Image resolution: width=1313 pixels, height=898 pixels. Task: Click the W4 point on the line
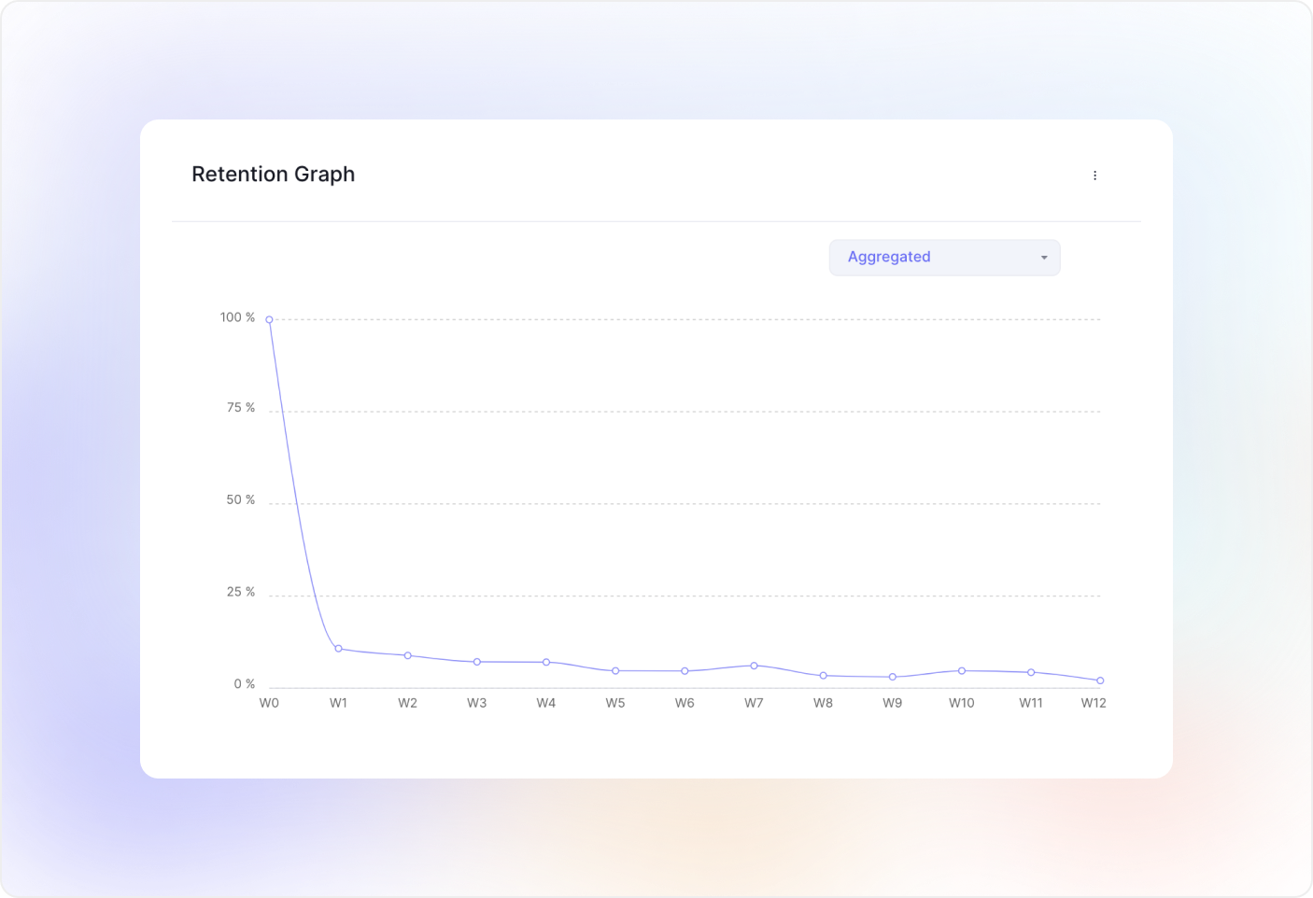pyautogui.click(x=546, y=662)
